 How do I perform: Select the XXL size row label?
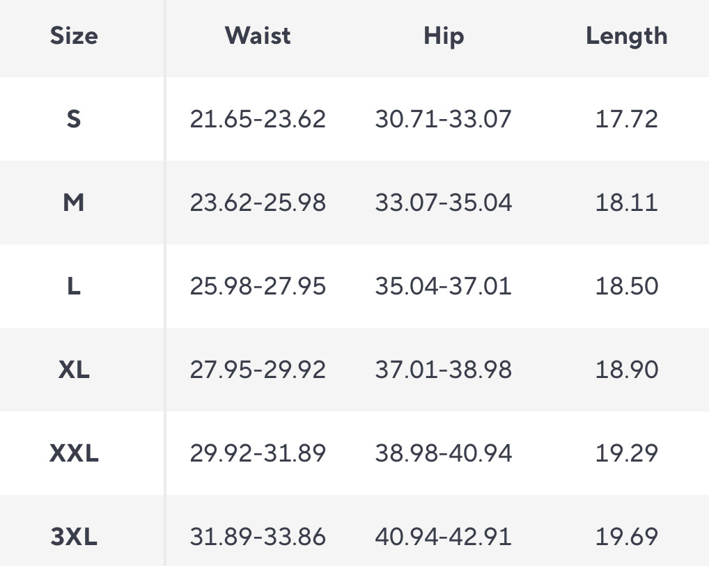pyautogui.click(x=74, y=453)
